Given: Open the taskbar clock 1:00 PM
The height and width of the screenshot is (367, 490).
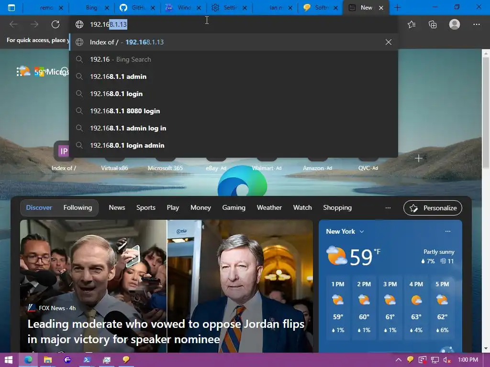Looking at the screenshot, I should 468,360.
